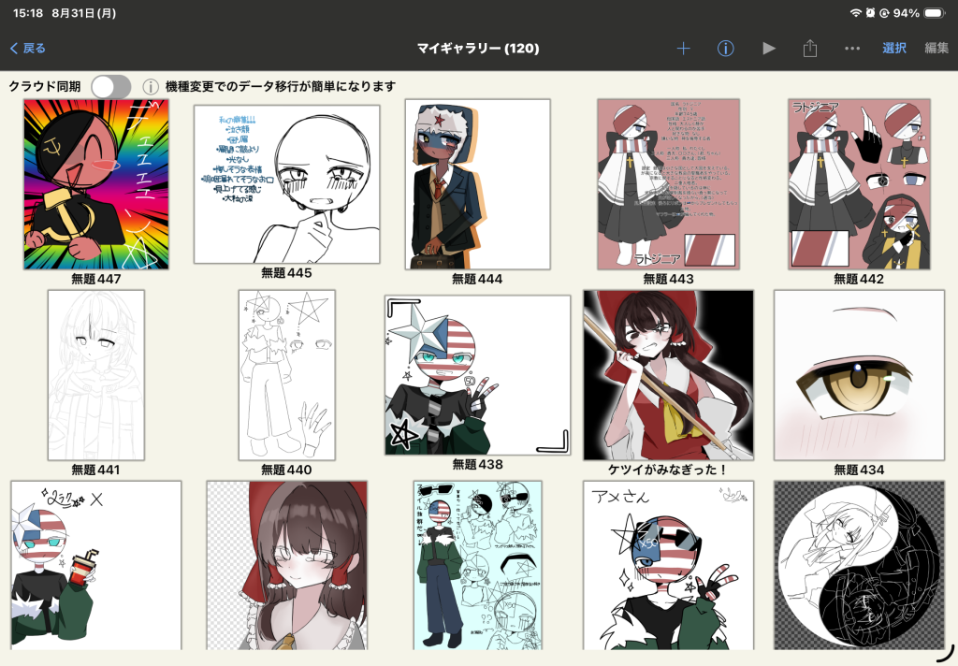Tap the share icon in top bar
The image size is (958, 666).
(810, 49)
